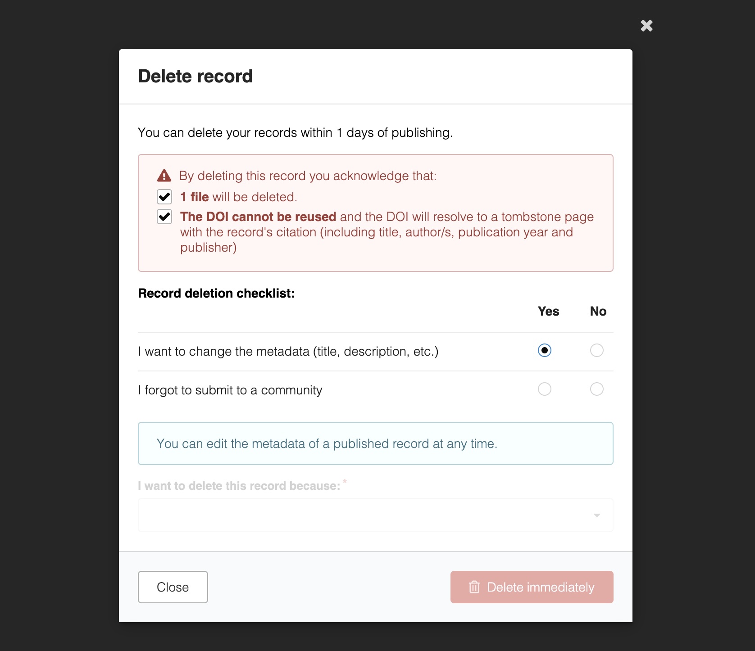This screenshot has width=755, height=651.
Task: Click the deletion reason dropdown arrow
Action: click(596, 515)
